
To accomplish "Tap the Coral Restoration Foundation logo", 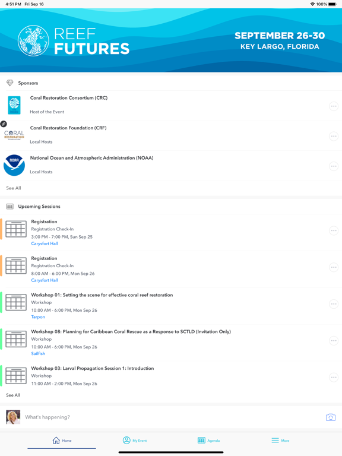I will point(14,135).
